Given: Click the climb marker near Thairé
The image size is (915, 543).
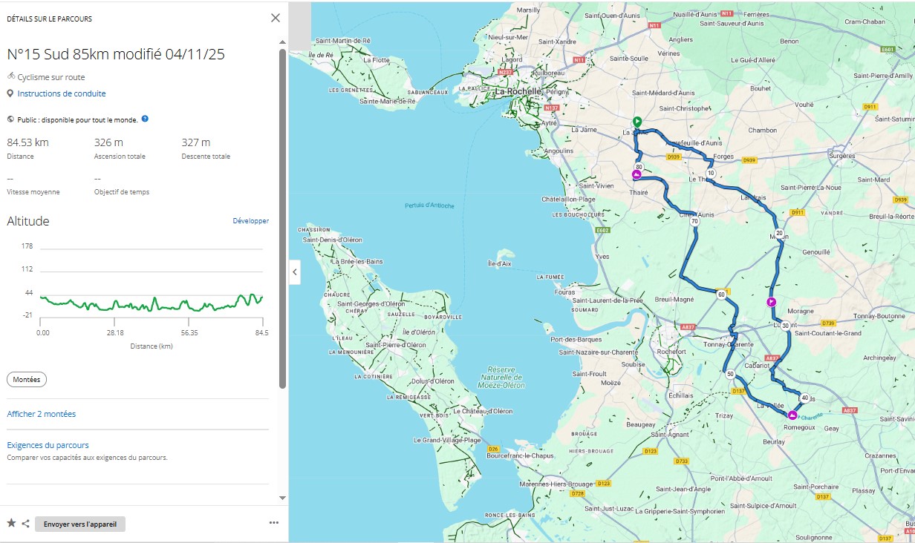Looking at the screenshot, I should click(x=636, y=175).
